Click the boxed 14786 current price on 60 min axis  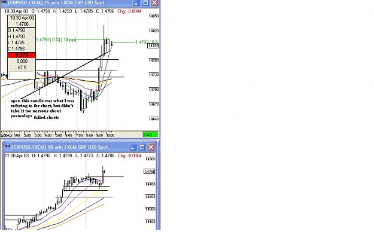(150, 172)
